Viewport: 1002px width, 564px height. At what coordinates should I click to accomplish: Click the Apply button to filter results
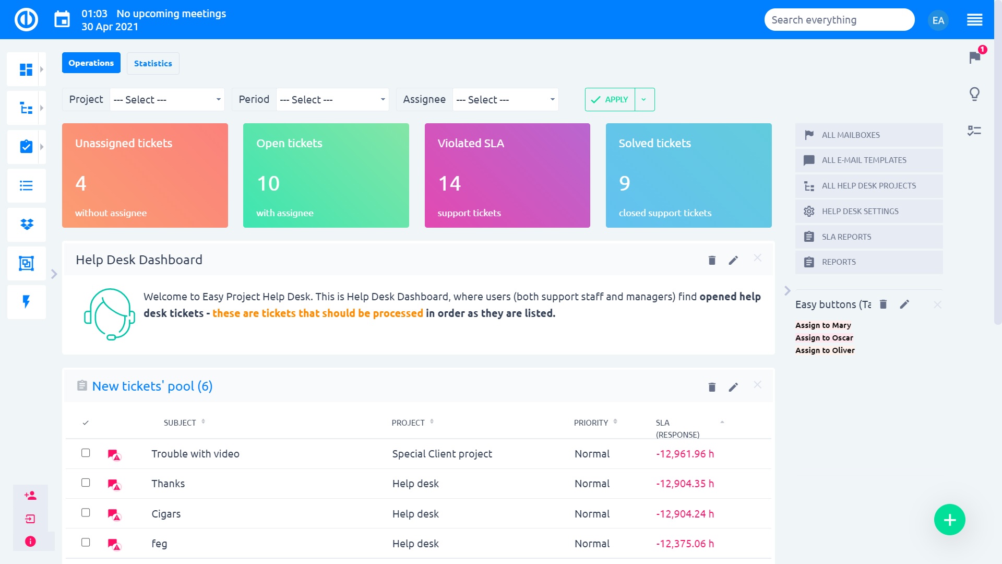pos(610,99)
